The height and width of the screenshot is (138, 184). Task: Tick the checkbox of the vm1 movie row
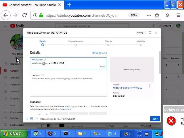click(x=43, y=126)
